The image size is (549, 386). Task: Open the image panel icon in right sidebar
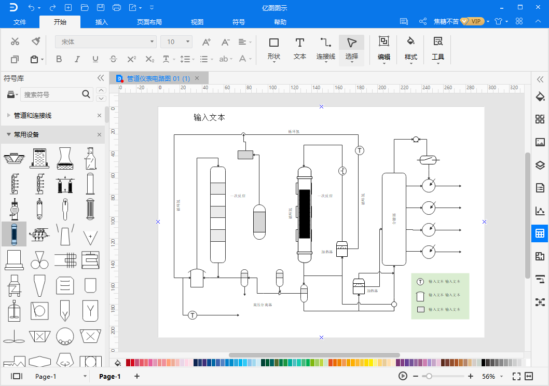tap(540, 142)
